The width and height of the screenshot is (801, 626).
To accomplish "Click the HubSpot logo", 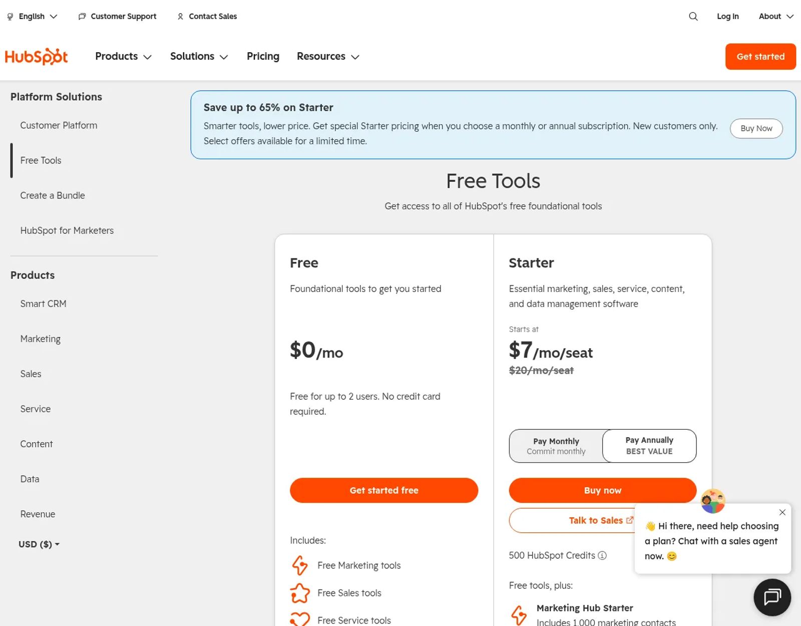I will point(36,57).
